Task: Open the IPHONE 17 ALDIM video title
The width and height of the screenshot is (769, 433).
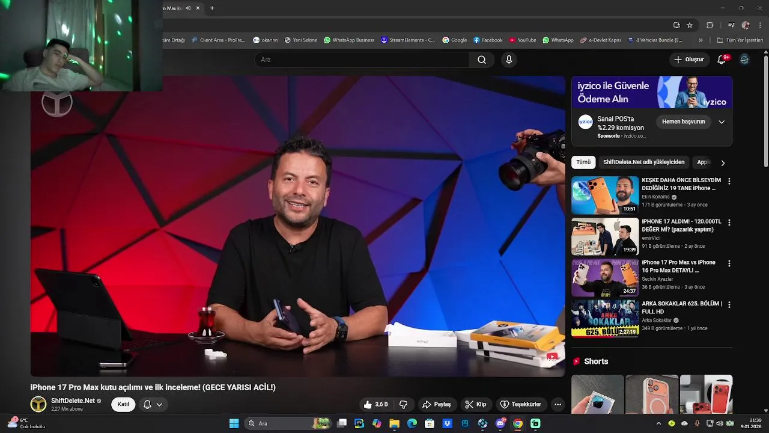Action: pos(681,225)
